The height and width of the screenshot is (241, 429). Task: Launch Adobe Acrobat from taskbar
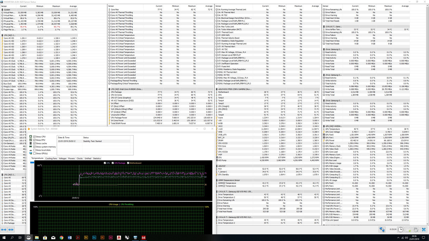coord(78,237)
